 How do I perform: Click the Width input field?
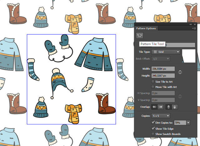(163, 69)
